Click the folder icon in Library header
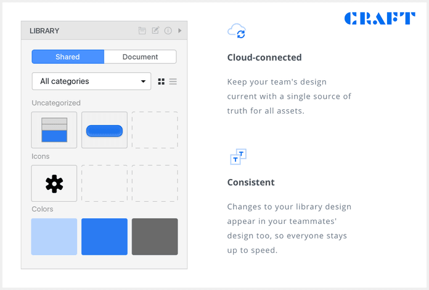Image resolution: width=429 pixels, height=290 pixels. 142,30
